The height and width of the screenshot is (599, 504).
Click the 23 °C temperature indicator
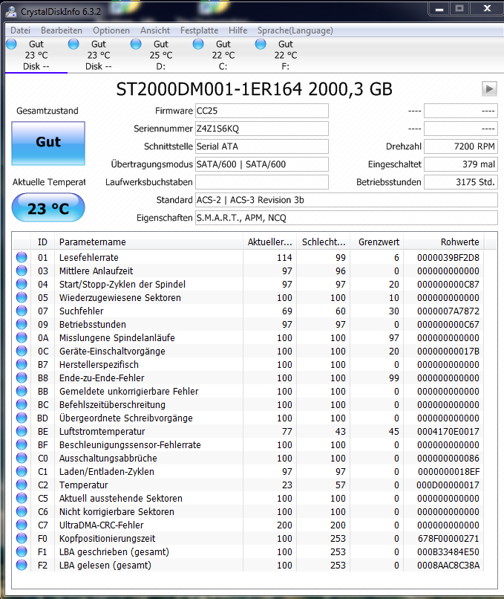click(48, 207)
